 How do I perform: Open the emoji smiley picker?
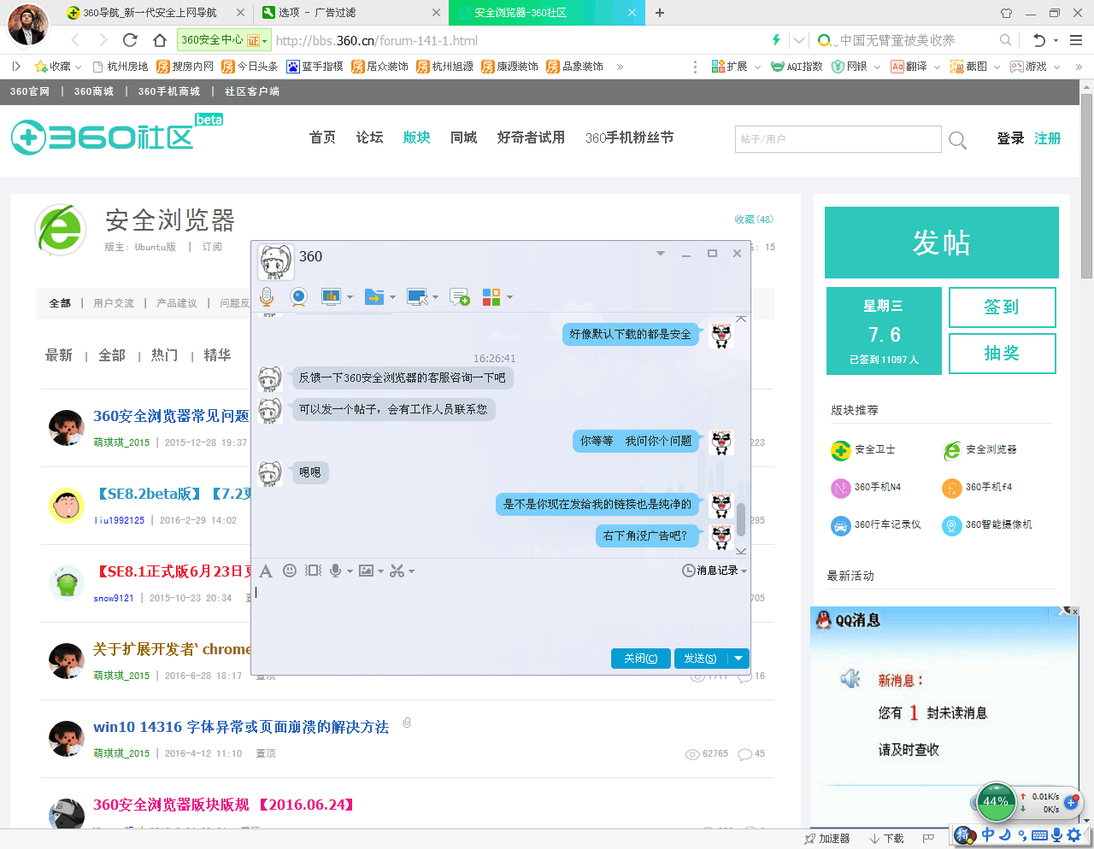tap(290, 571)
